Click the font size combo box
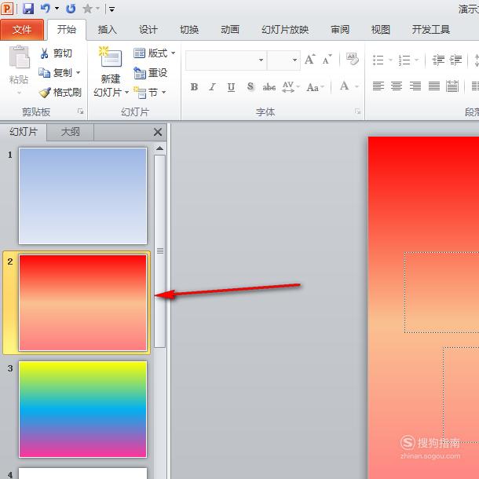 coord(283,60)
